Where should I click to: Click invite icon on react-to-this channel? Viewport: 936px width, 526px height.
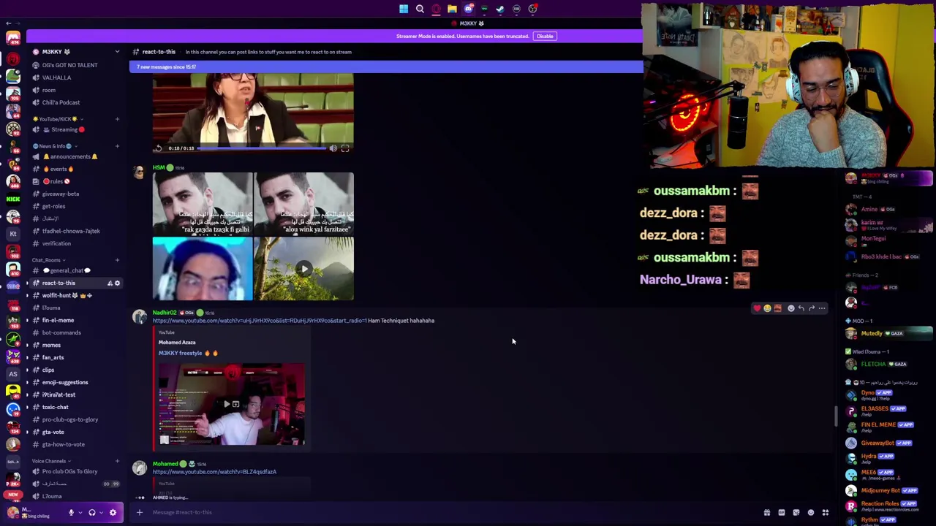click(110, 283)
